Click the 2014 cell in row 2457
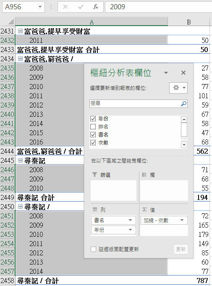The height and width of the screenshot is (286, 212). (92, 271)
